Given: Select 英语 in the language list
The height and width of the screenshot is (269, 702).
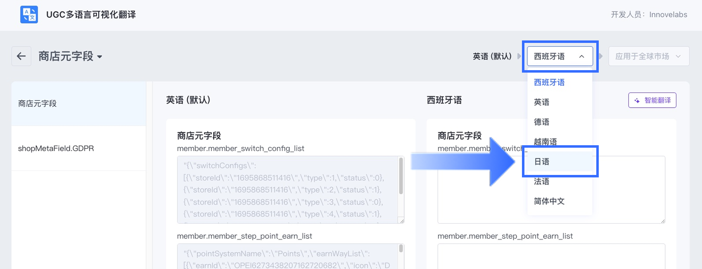Looking at the screenshot, I should (560, 102).
